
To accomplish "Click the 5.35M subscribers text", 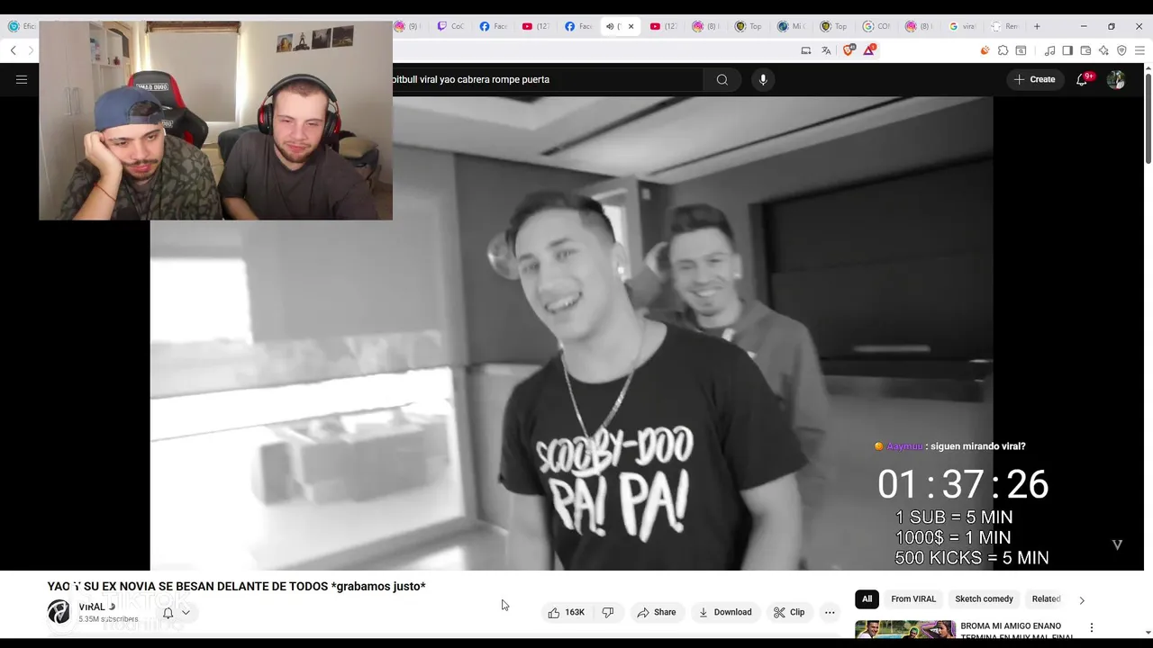I will click(108, 619).
